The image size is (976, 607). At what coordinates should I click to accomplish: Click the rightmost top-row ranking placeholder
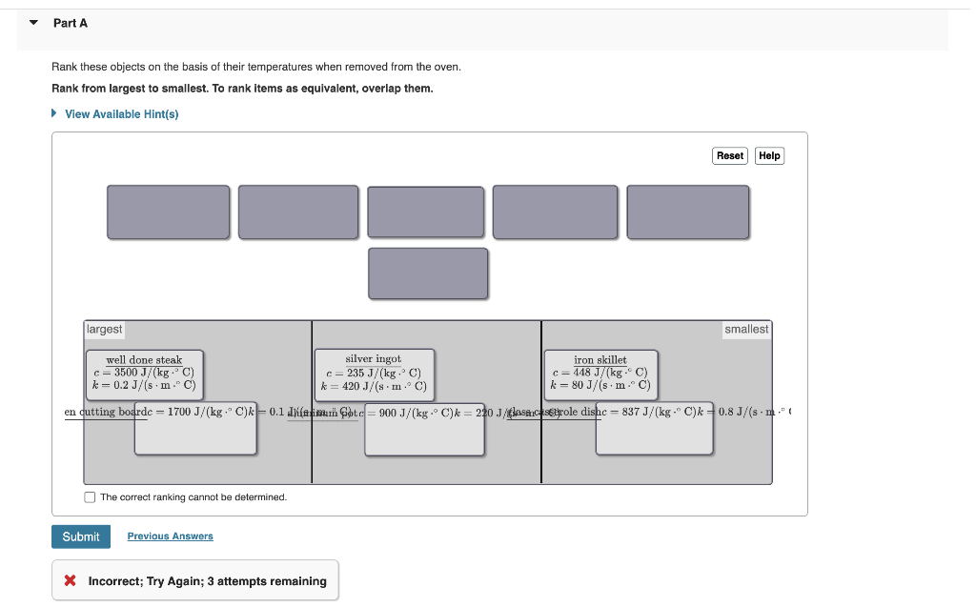[687, 212]
